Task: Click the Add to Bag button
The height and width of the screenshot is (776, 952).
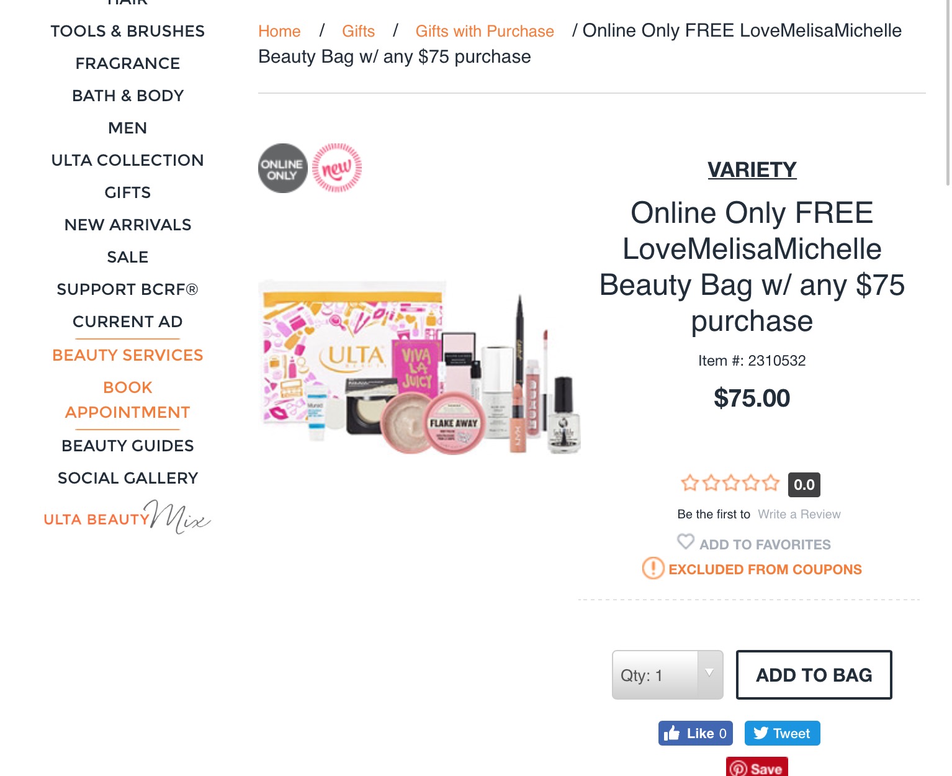Action: click(814, 675)
